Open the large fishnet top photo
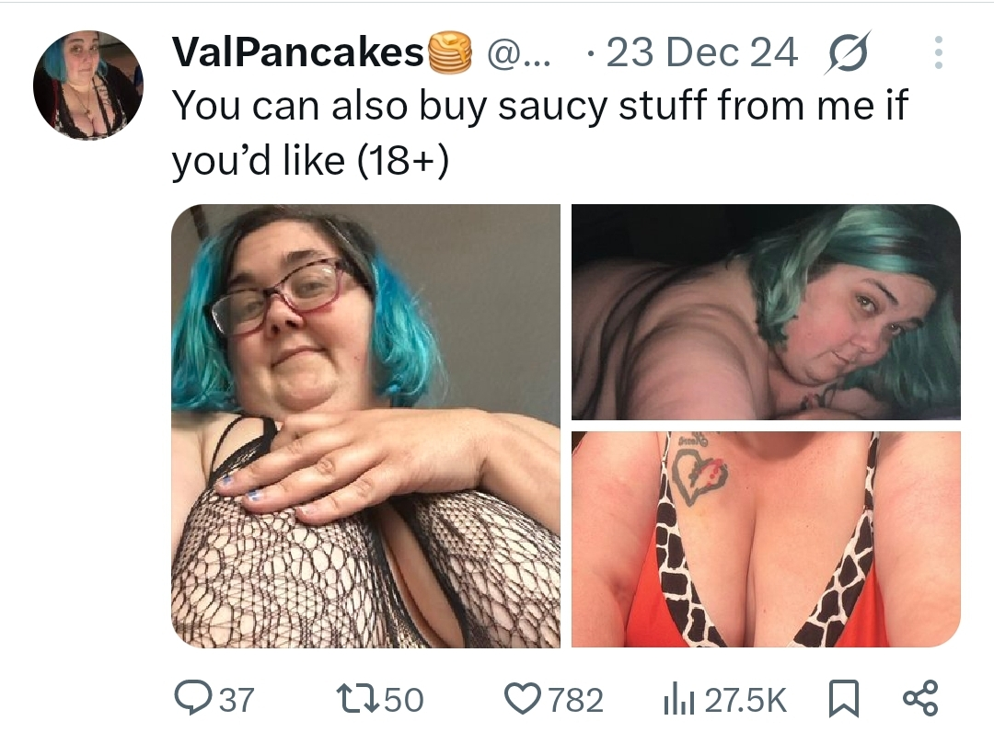 click(x=365, y=426)
